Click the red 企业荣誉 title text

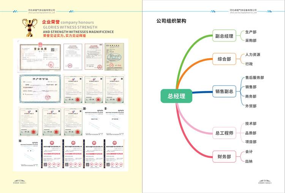(x=51, y=22)
